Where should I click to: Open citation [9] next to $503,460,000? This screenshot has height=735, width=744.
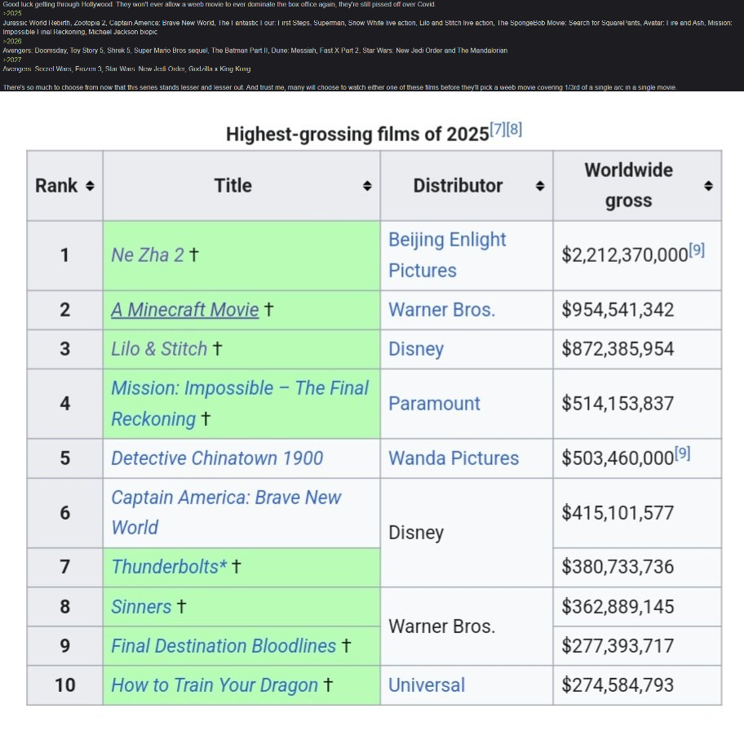coord(683,453)
